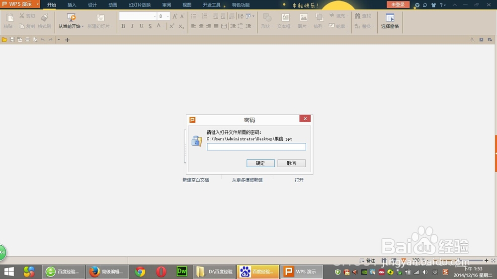
Task: Click the 新建空白文档 link
Action: click(195, 180)
